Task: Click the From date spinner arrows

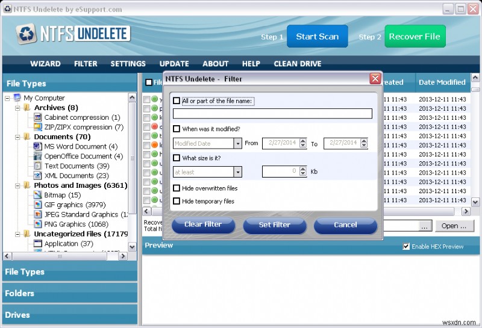Action: click(x=303, y=143)
